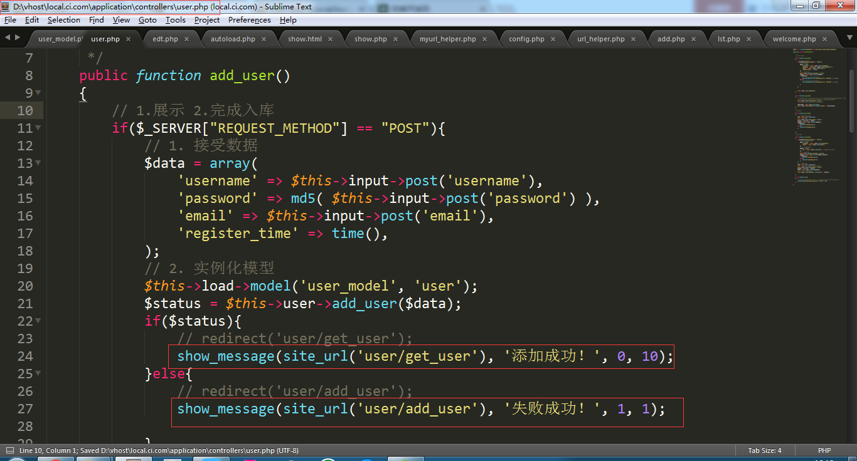Collapse the fold arrow at line 9
The height and width of the screenshot is (461, 857).
tap(38, 93)
